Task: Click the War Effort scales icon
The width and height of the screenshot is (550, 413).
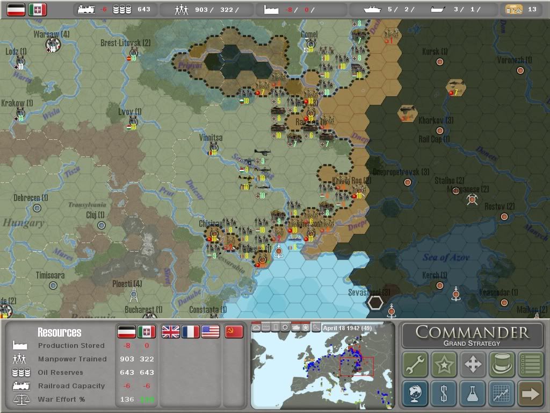Action: pyautogui.click(x=21, y=400)
